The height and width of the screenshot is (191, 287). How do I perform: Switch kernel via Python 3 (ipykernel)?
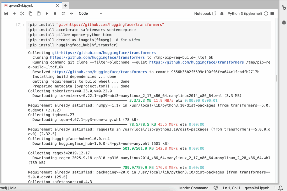[244, 13]
